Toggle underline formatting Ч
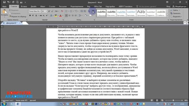 36,16
